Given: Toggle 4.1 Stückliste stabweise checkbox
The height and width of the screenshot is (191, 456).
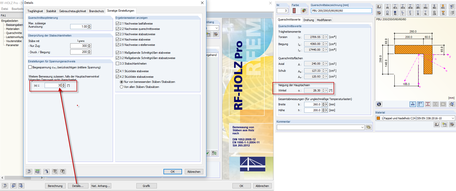Looking at the screenshot, I should tap(117, 71).
